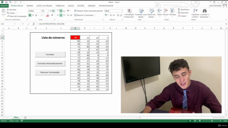This screenshot has height=128, width=228.
Task: Increase decimal places
Action: [x=118, y=15]
